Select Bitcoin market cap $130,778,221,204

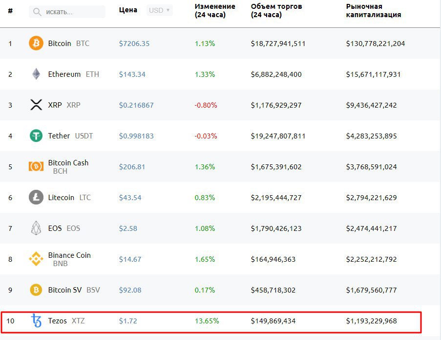pyautogui.click(x=376, y=44)
